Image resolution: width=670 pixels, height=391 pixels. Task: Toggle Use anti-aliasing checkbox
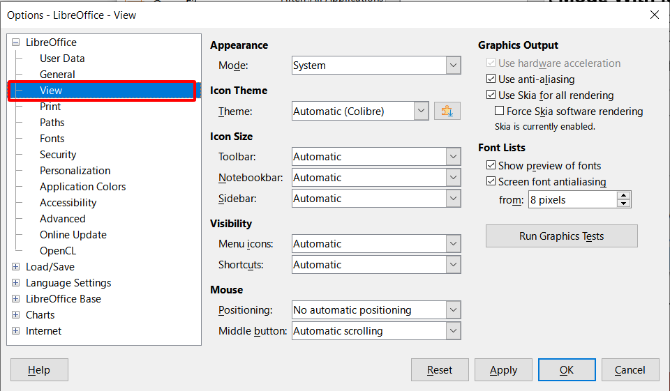tap(491, 79)
